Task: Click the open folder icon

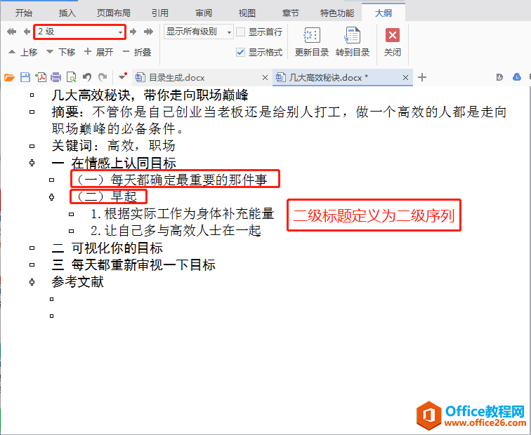Action: coord(9,77)
